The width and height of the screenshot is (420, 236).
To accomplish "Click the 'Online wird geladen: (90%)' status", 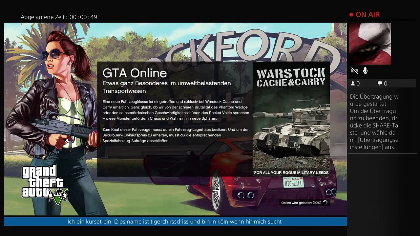I will 301,203.
